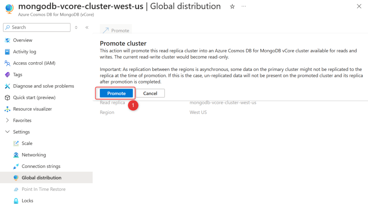
Task: Collapse the sidebar with the double-chevron
Action: pos(87,27)
